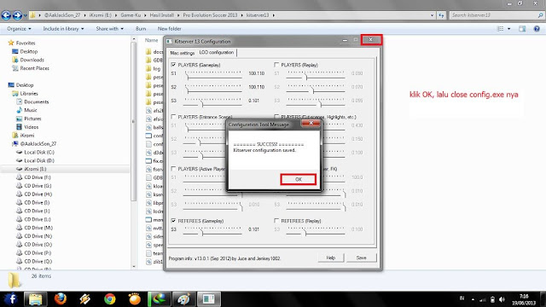Toggle REFEREES (Gameplay) checkbox
Image resolution: width=546 pixels, height=307 pixels.
[173, 221]
